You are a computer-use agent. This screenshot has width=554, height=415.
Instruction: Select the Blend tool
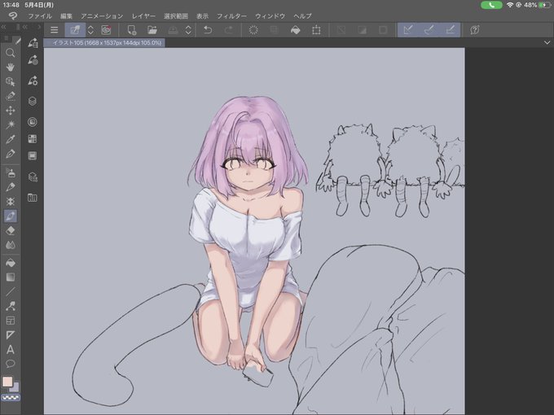(x=11, y=245)
